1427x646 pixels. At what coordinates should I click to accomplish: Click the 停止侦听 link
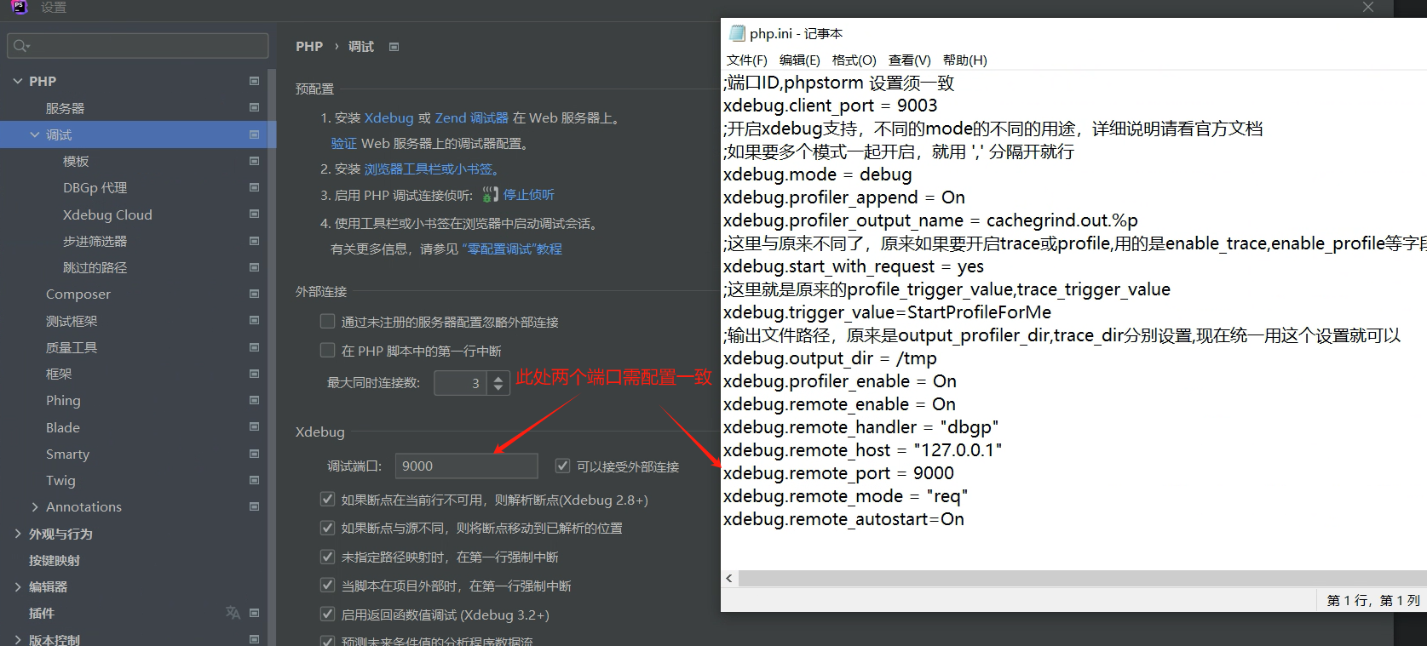point(528,195)
